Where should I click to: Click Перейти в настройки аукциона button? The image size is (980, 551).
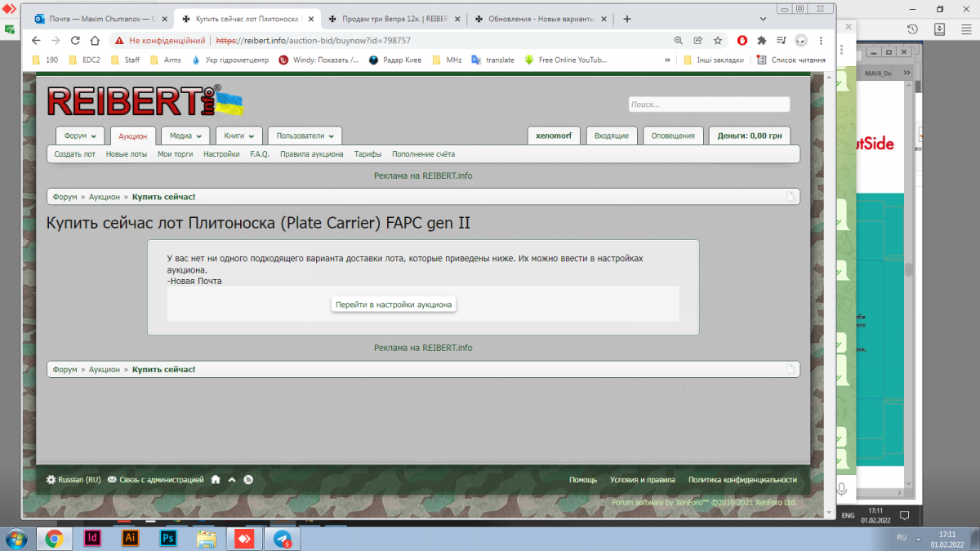[394, 304]
